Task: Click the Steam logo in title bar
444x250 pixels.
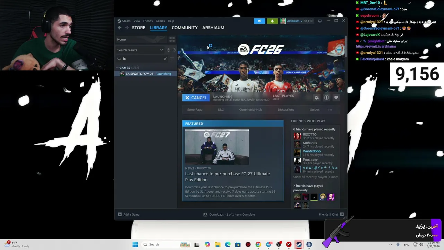Action: (119, 21)
